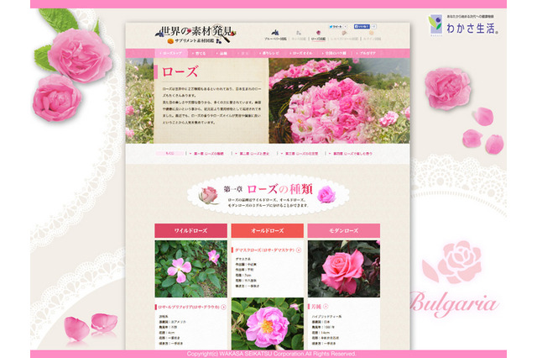Click the Facebook like button
Image resolution: width=537 pixels, height=358 pixels.
coord(362,26)
